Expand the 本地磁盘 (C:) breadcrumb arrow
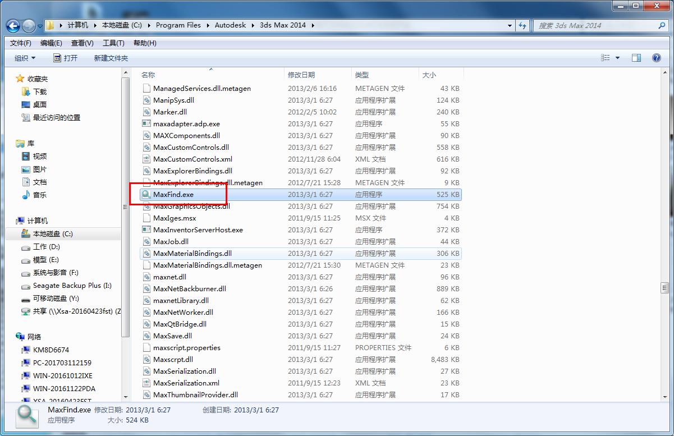The height and width of the screenshot is (436, 674). point(149,25)
